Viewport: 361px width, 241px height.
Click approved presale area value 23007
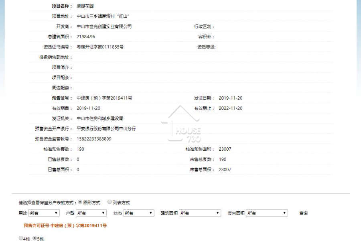click(x=225, y=149)
